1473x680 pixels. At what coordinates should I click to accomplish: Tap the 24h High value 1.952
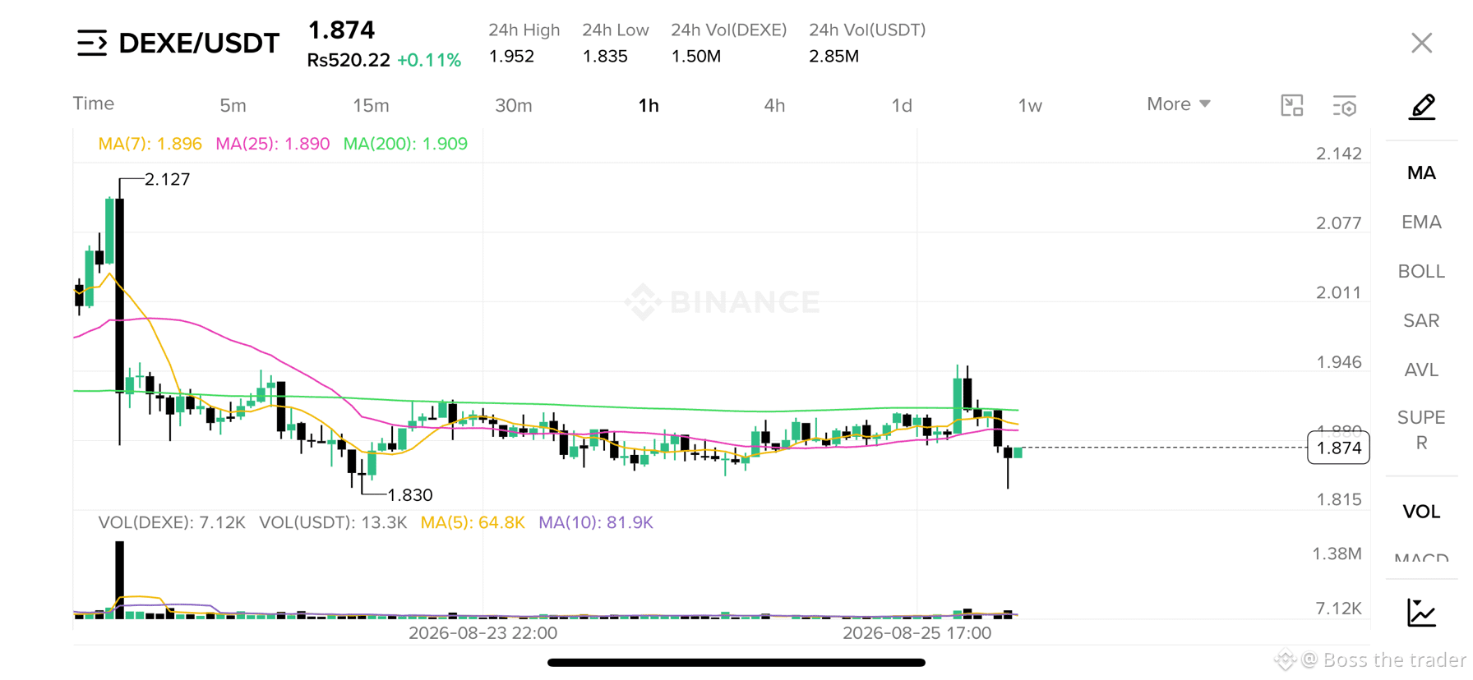pyautogui.click(x=511, y=57)
